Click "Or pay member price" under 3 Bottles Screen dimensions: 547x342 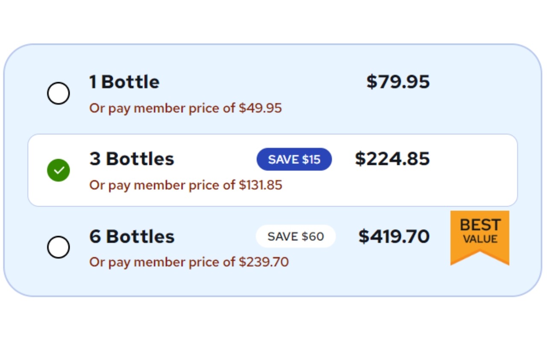click(162, 185)
